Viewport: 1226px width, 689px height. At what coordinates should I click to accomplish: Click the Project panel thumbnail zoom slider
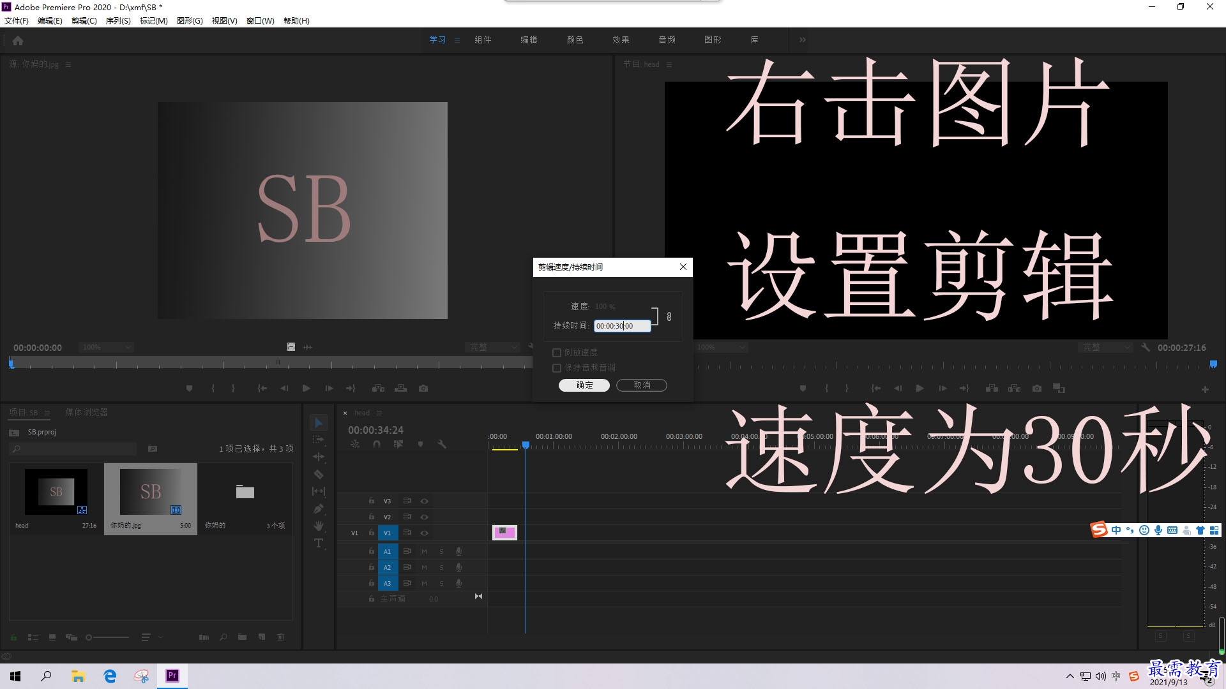(107, 637)
